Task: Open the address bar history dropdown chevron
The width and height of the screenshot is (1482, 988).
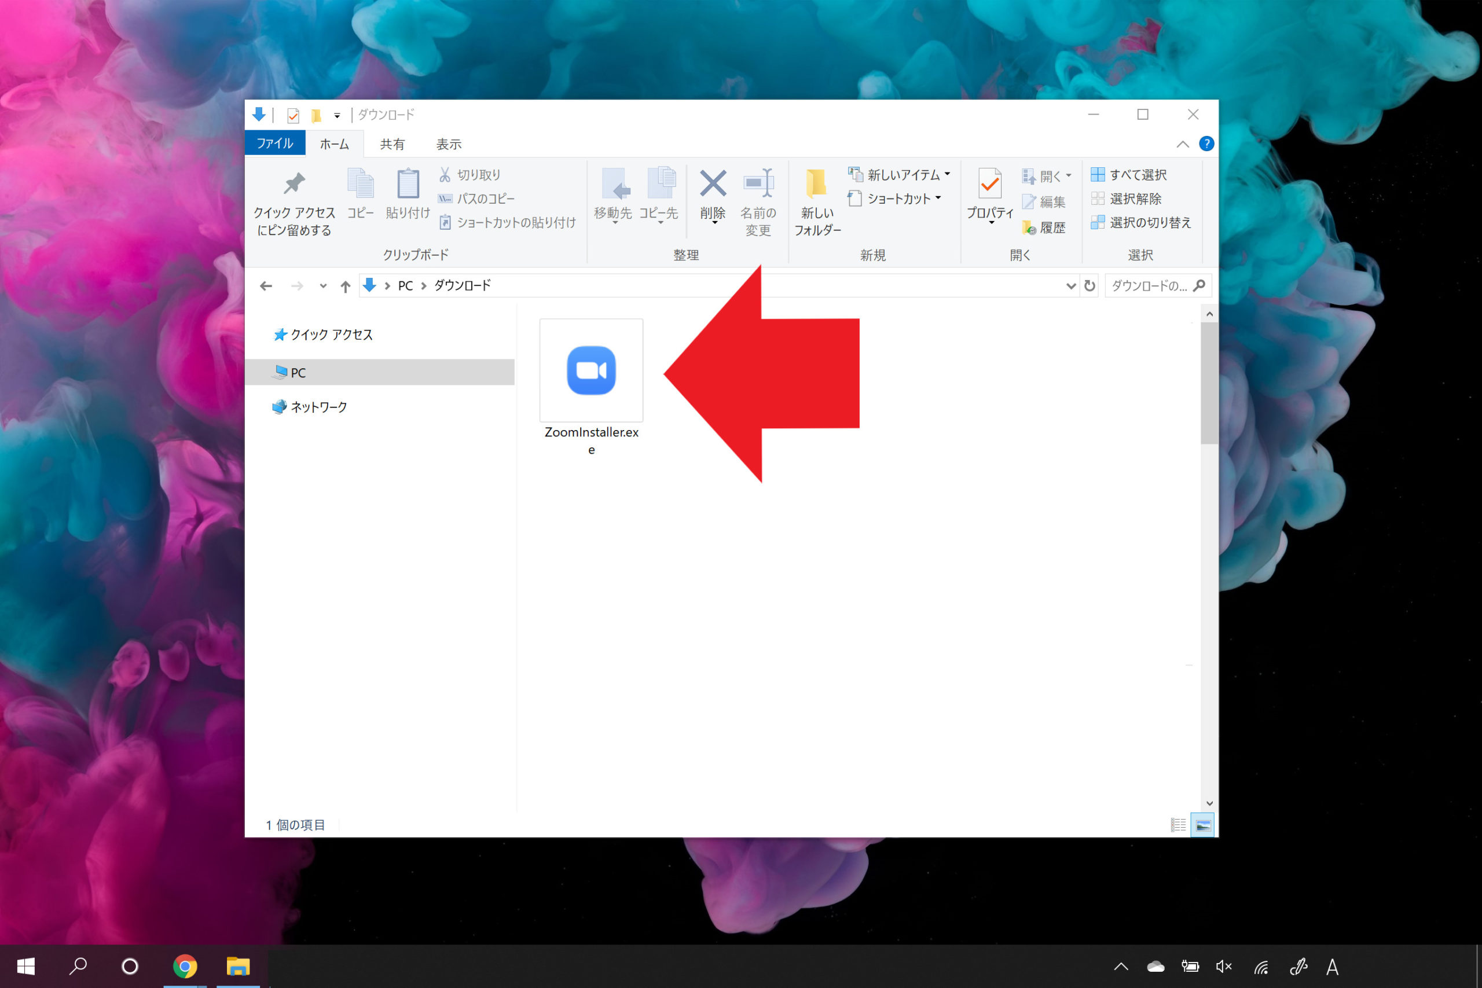Action: pyautogui.click(x=1070, y=286)
